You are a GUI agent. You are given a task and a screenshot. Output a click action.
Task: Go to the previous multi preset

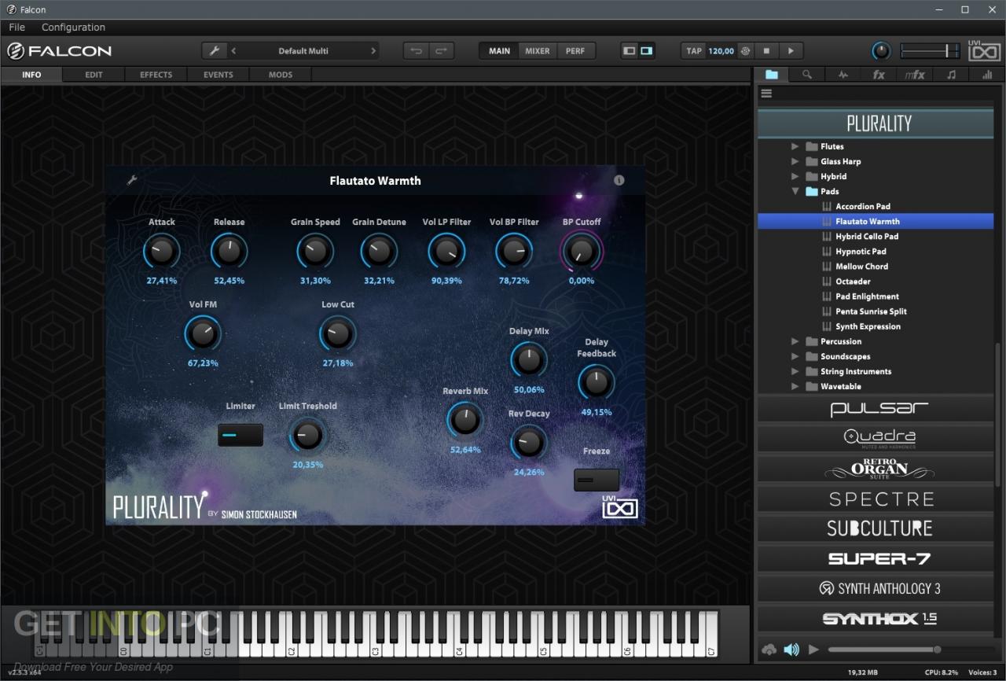[233, 51]
